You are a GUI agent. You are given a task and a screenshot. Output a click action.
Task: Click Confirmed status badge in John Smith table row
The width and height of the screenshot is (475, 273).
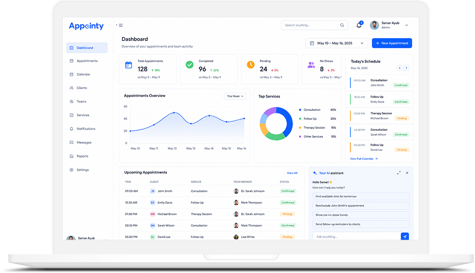[x=288, y=191]
